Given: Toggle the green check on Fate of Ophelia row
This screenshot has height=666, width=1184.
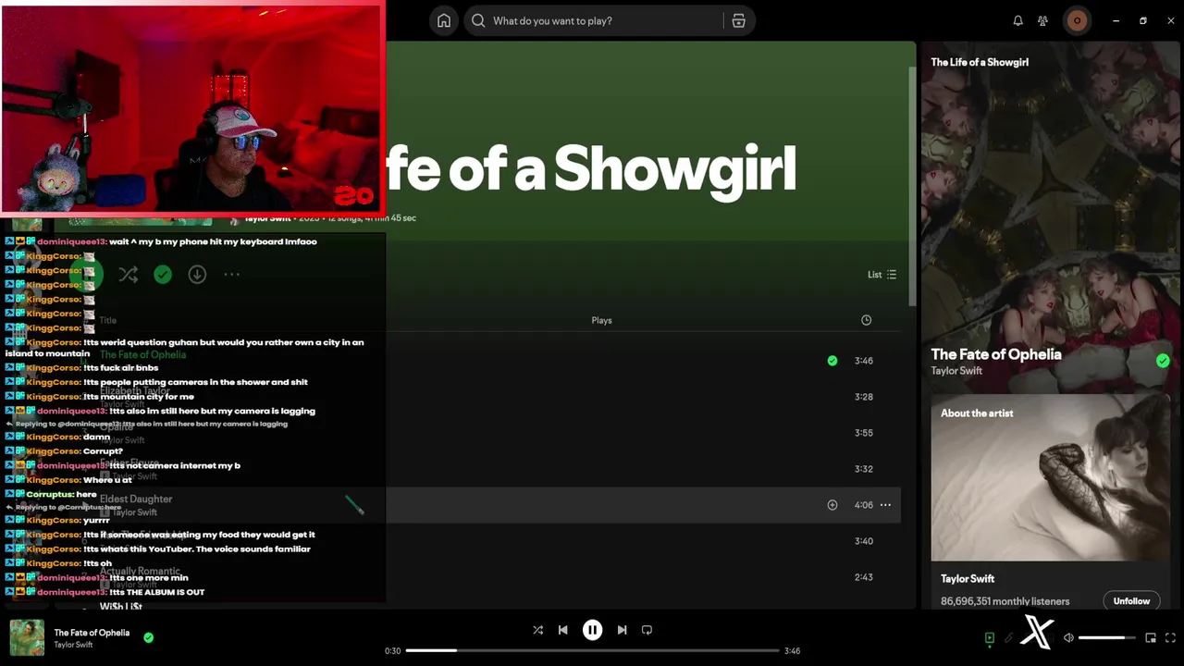Looking at the screenshot, I should pos(832,361).
